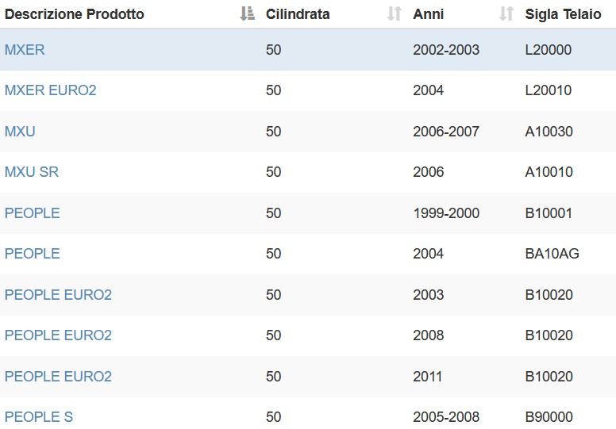Open PEOPLE EURO2 link from 2011
616x429 pixels.
(x=58, y=377)
